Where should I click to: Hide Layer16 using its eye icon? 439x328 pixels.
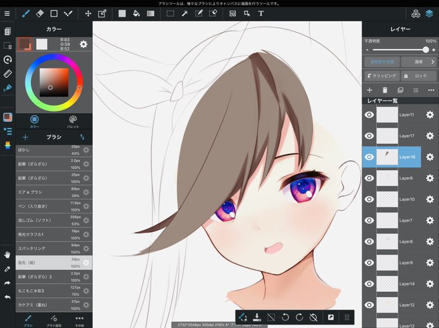click(x=369, y=157)
